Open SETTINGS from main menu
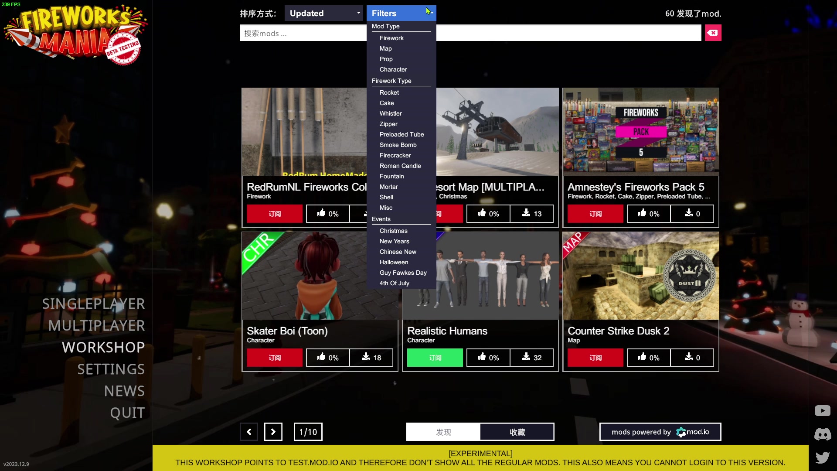Screen dimensions: 837x471 pos(111,369)
